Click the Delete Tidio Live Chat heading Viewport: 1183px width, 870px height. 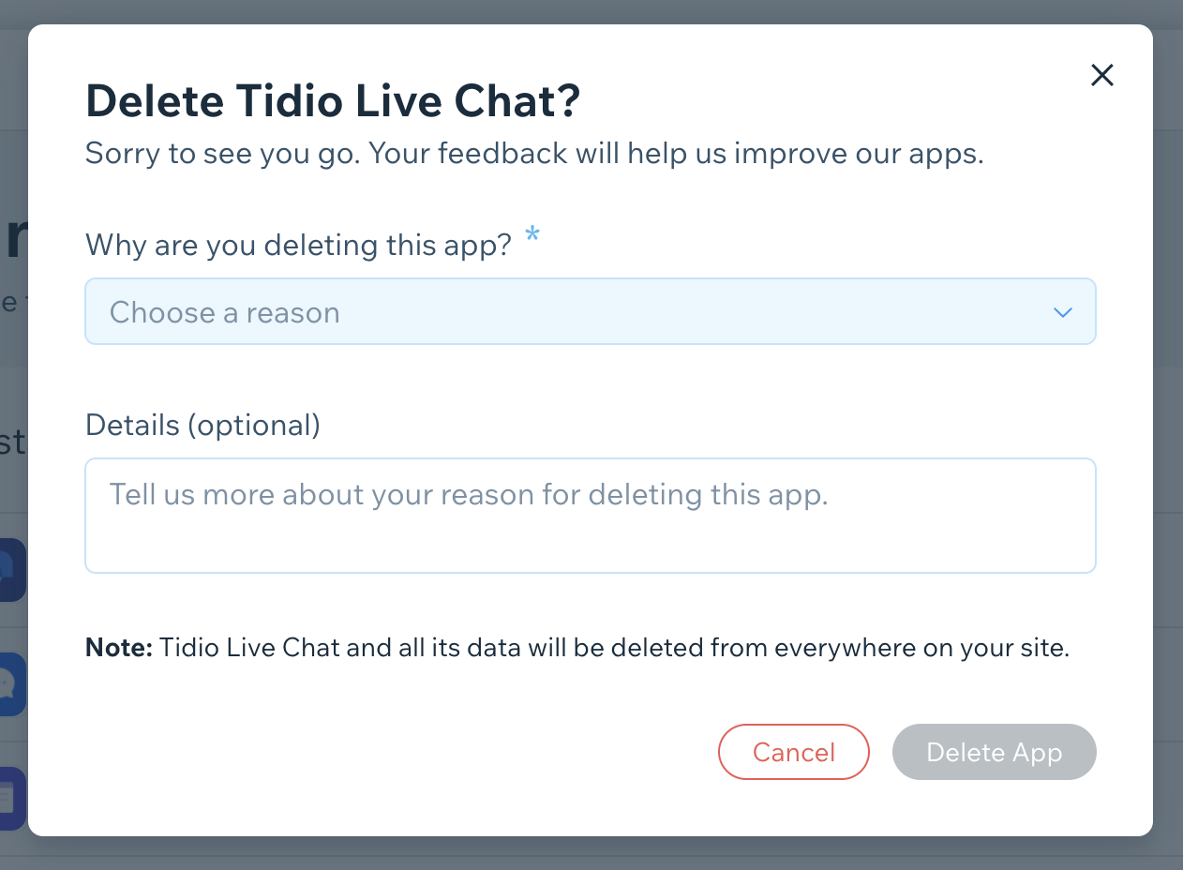click(x=333, y=101)
